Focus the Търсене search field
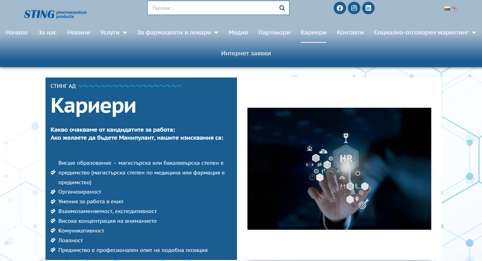 click(x=212, y=8)
